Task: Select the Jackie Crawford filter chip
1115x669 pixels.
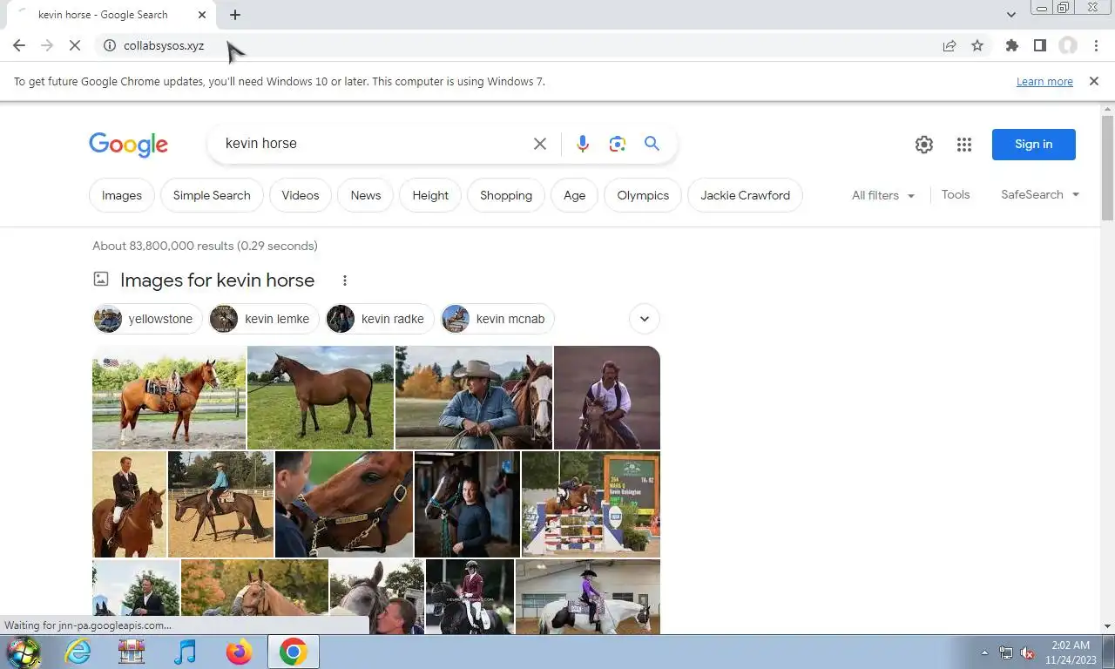Action: coord(745,195)
